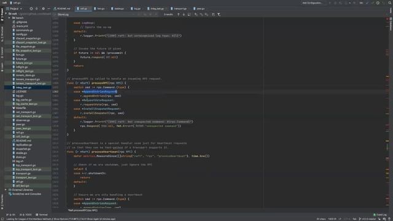This screenshot has width=393, height=221.
Task: Expand External Libraries node
Action: point(6,190)
